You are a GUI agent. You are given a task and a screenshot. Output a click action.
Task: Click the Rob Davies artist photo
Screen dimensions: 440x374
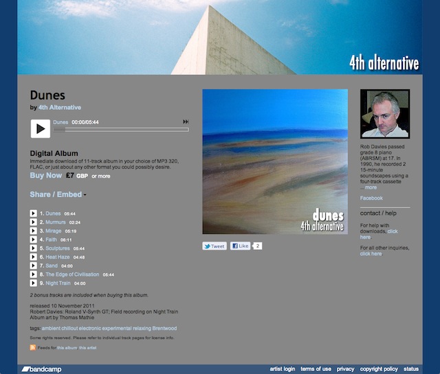(385, 114)
